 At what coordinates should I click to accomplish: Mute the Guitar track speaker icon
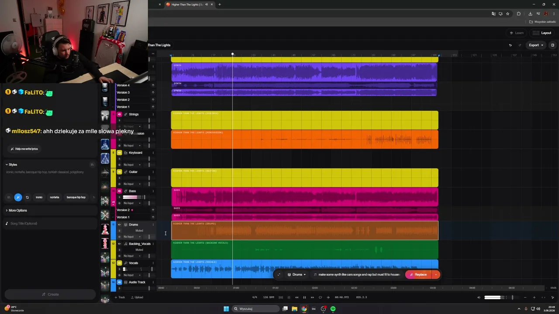coord(119,172)
